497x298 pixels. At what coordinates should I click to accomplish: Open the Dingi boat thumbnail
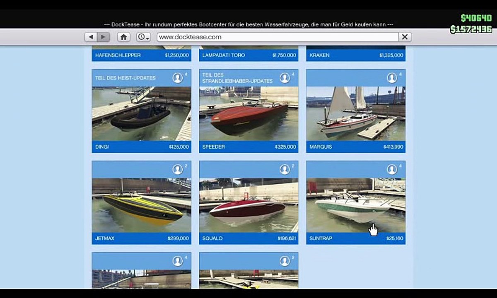141,114
